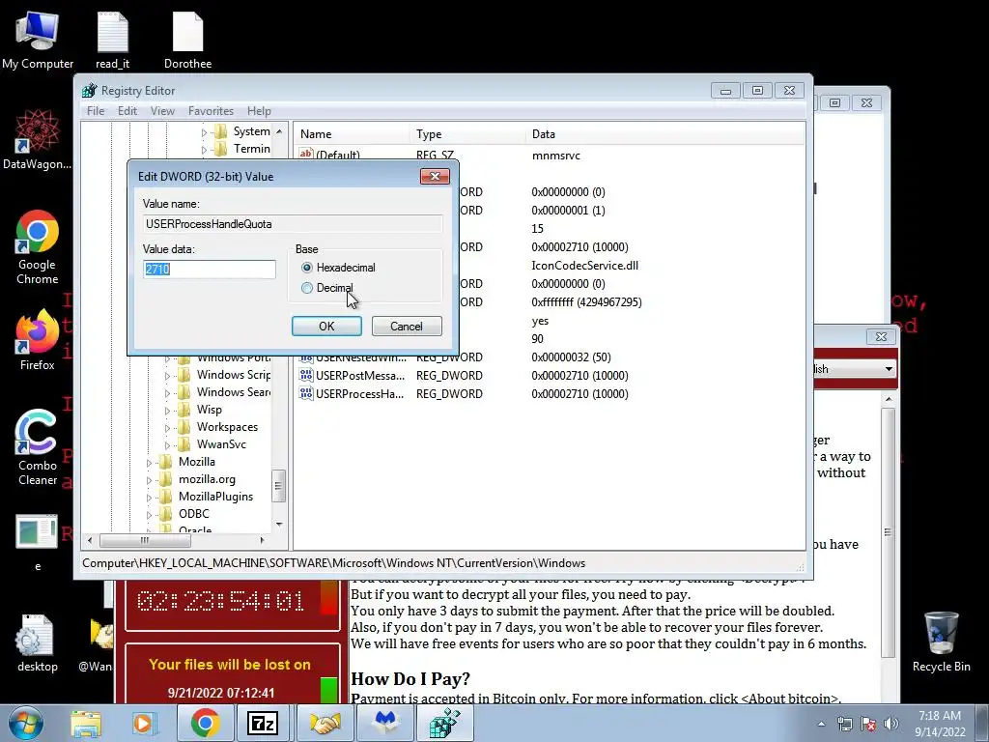Expand the Windows Scrip folder
This screenshot has width=989, height=742.
point(167,376)
